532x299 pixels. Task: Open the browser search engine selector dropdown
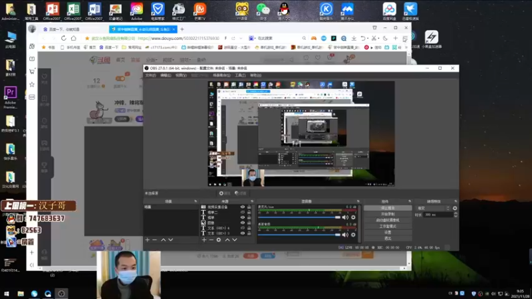tap(253, 39)
